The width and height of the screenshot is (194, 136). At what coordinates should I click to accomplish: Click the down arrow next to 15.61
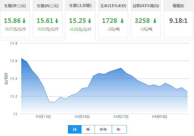click(57, 21)
